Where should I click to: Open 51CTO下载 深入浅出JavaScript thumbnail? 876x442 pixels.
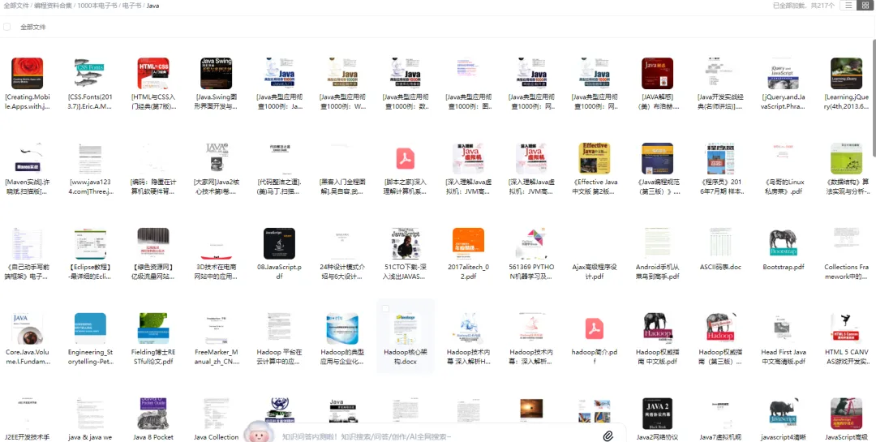405,243
